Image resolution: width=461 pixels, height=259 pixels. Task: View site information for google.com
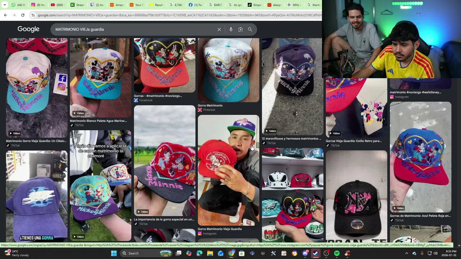(x=33, y=15)
